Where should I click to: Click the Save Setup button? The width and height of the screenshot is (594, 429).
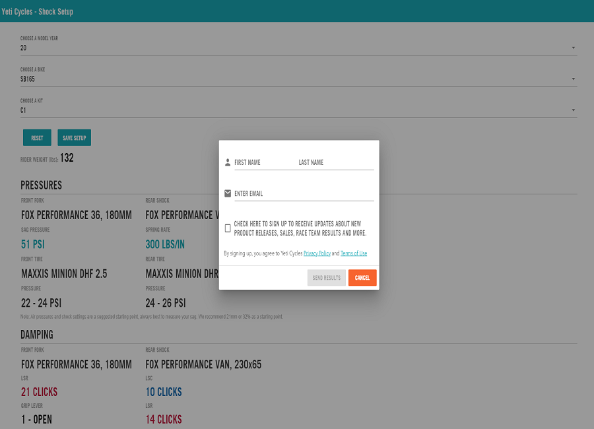click(74, 137)
